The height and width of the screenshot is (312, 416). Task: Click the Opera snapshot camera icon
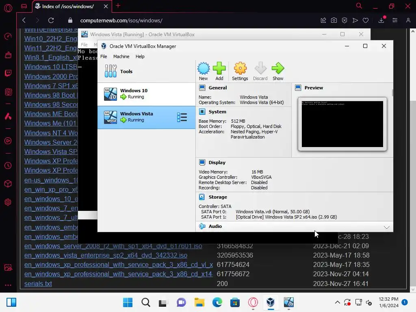[334, 20]
